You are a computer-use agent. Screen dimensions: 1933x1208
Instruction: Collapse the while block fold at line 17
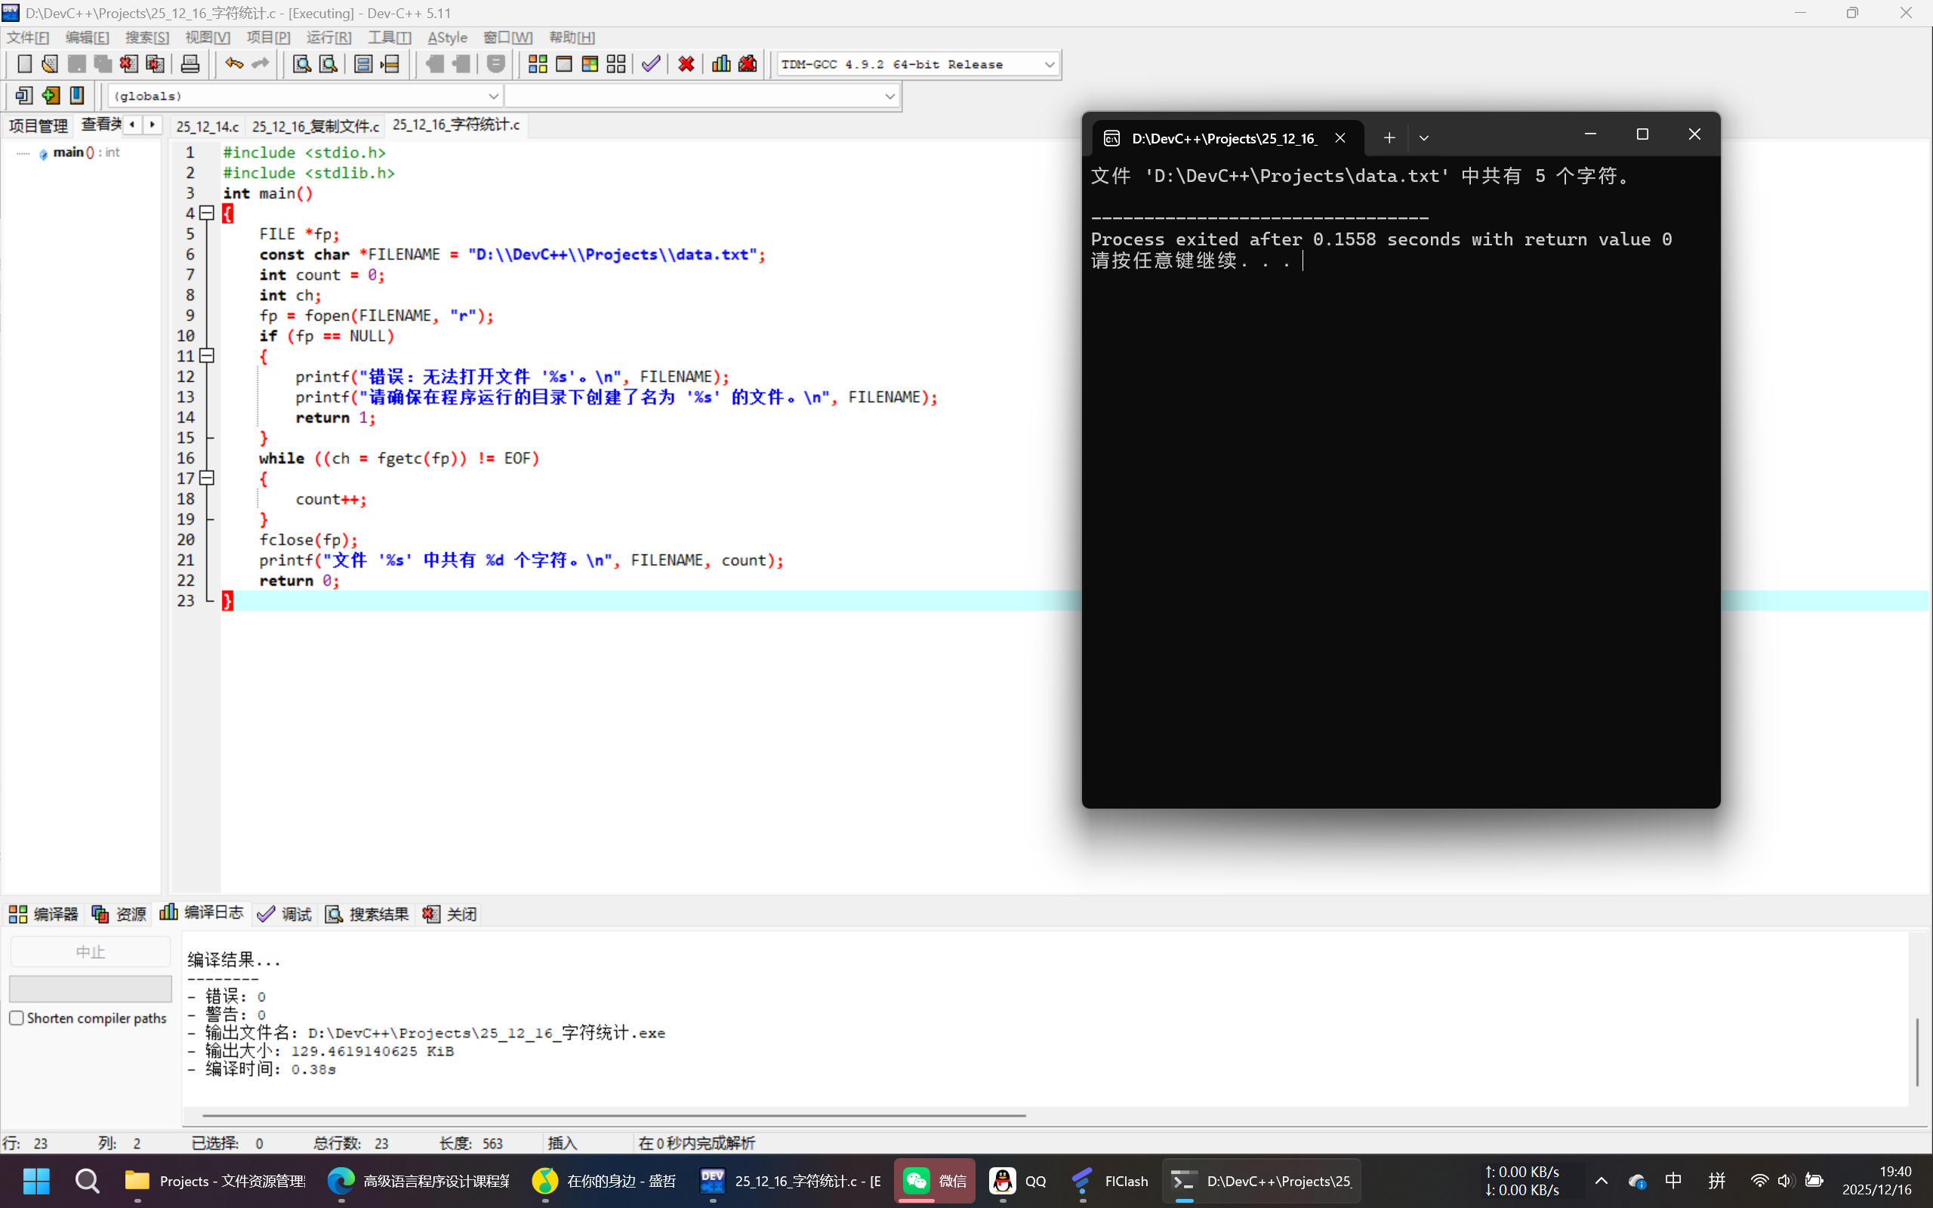coord(207,479)
